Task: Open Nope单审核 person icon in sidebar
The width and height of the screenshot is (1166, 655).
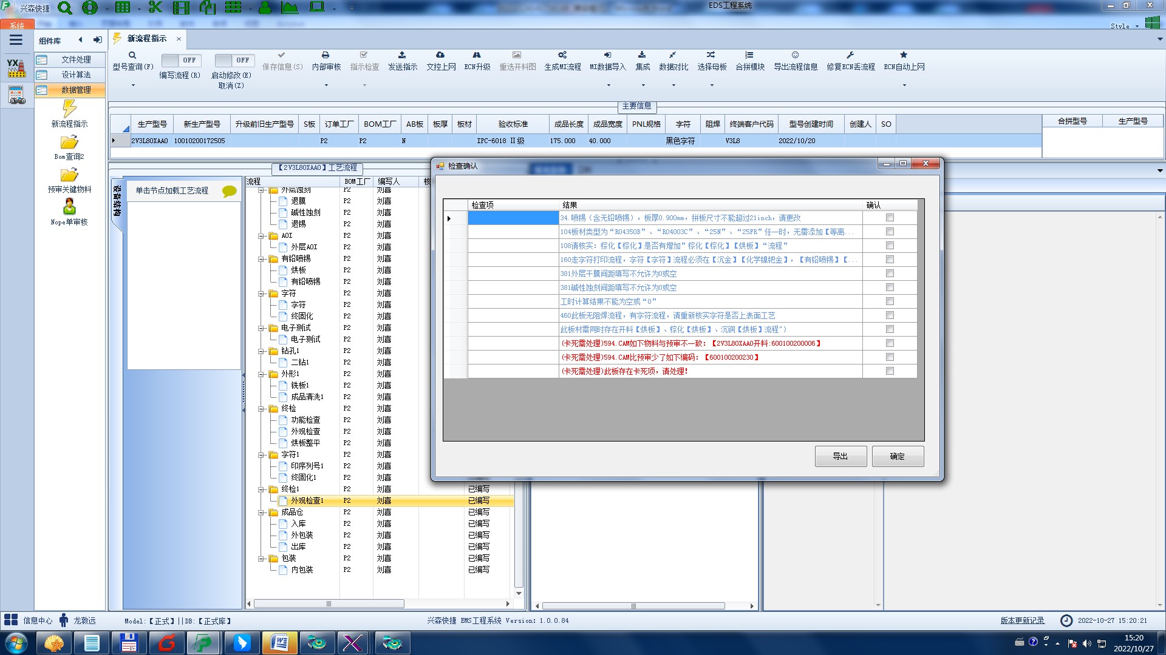Action: pos(69,207)
